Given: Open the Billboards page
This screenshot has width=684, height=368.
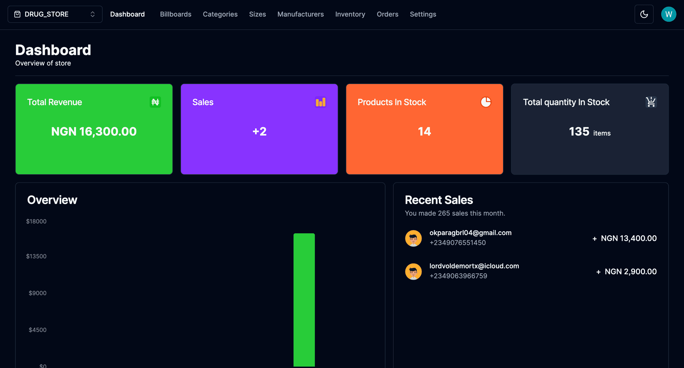Looking at the screenshot, I should tap(176, 14).
